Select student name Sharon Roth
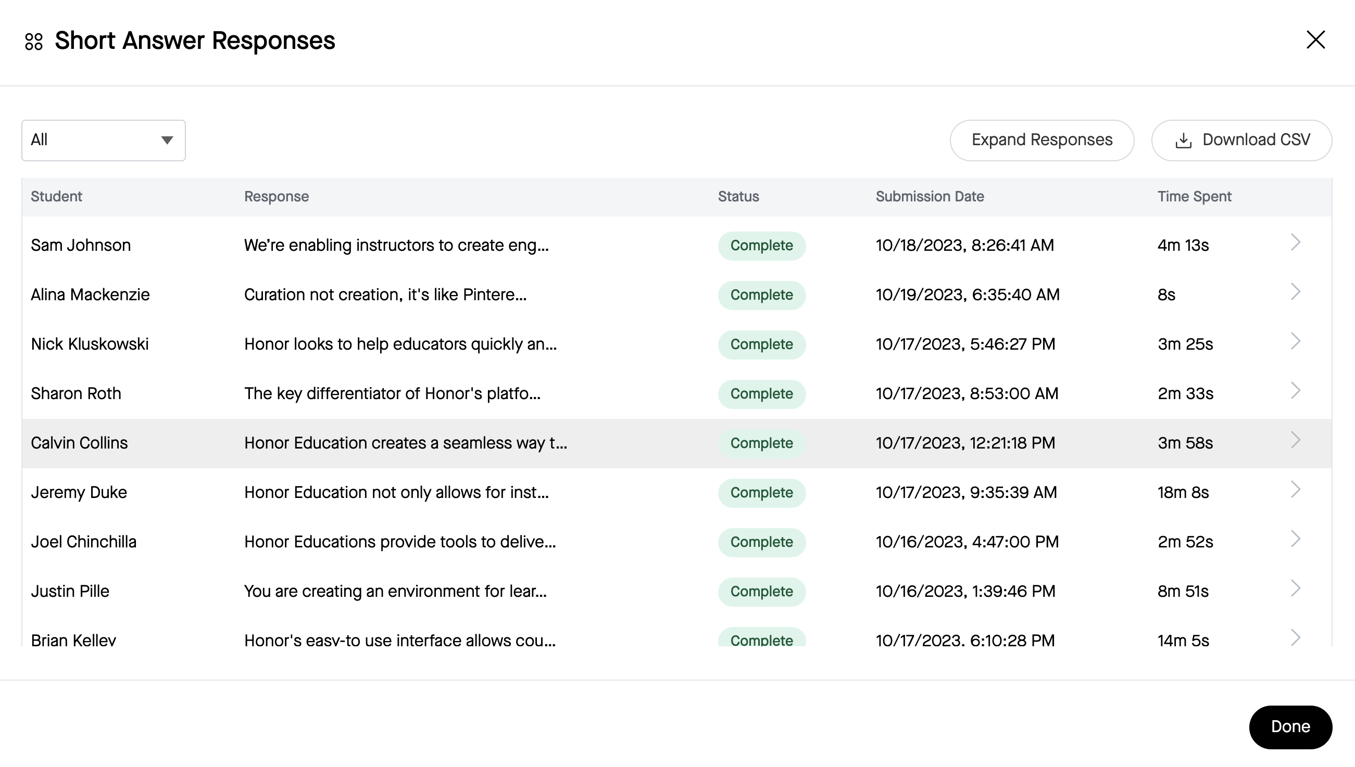 (x=76, y=394)
